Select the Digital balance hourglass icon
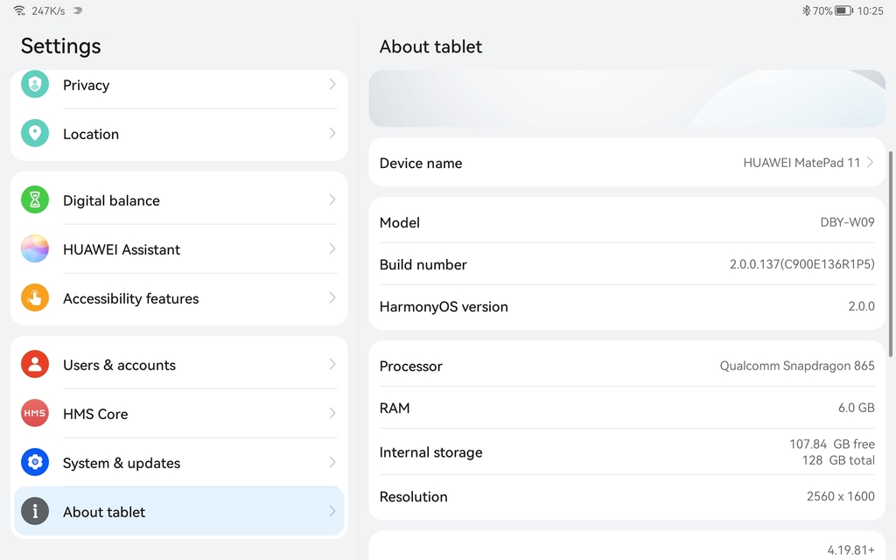The image size is (896, 560). click(x=35, y=200)
